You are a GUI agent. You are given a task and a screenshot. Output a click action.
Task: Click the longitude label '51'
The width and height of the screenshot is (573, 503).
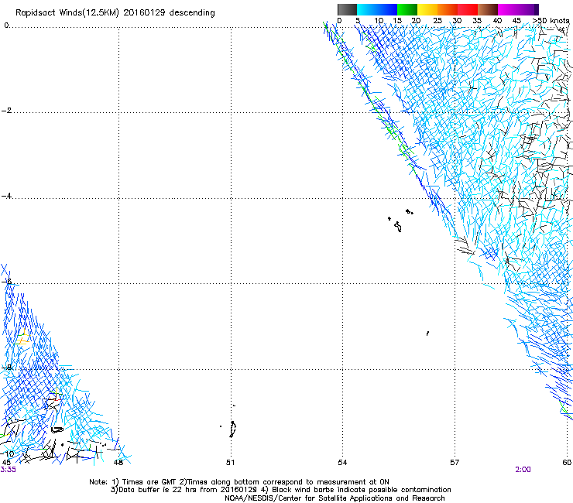[x=230, y=463]
